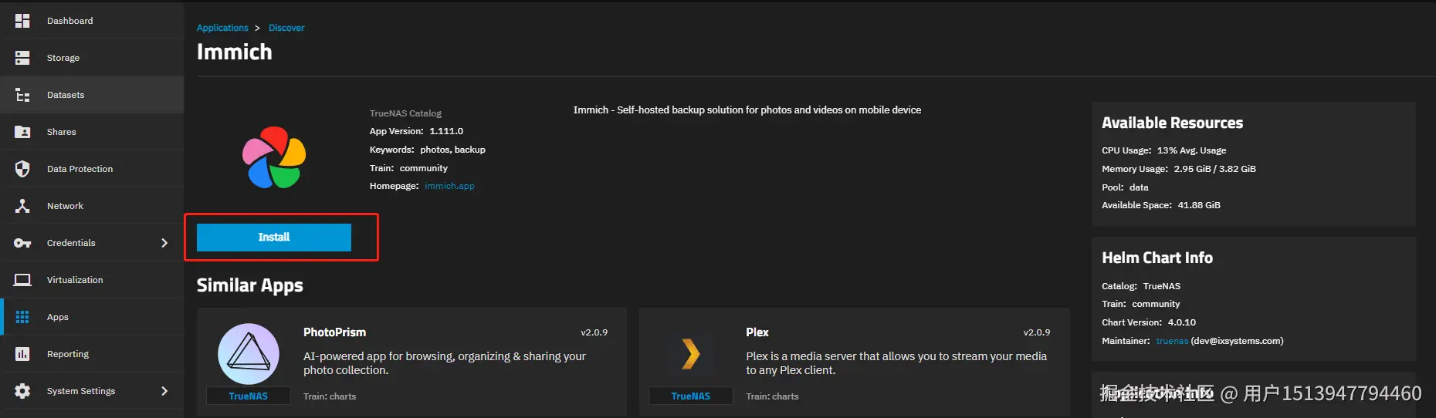1436x418 pixels.
Task: Open the Discover breadcrumb link
Action: point(286,28)
